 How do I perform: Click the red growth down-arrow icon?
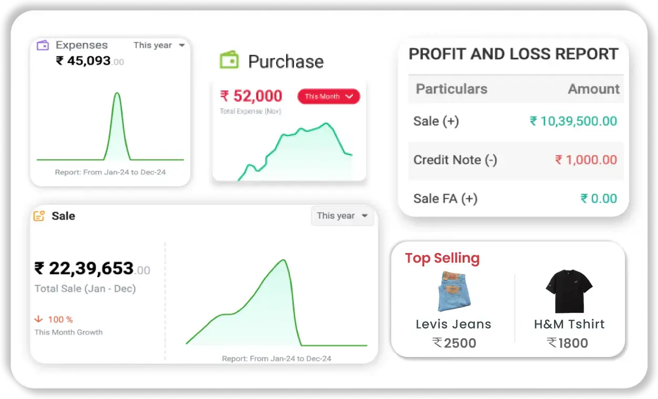pyautogui.click(x=38, y=319)
